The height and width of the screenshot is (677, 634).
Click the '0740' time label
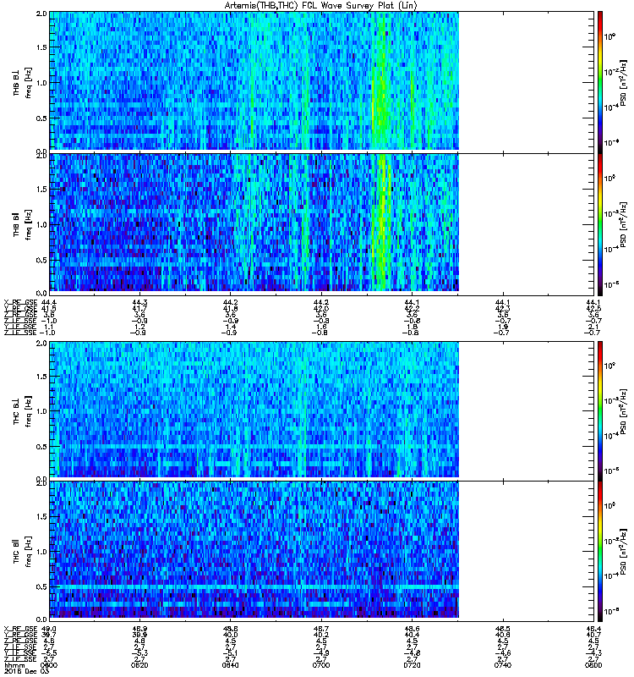click(x=503, y=665)
